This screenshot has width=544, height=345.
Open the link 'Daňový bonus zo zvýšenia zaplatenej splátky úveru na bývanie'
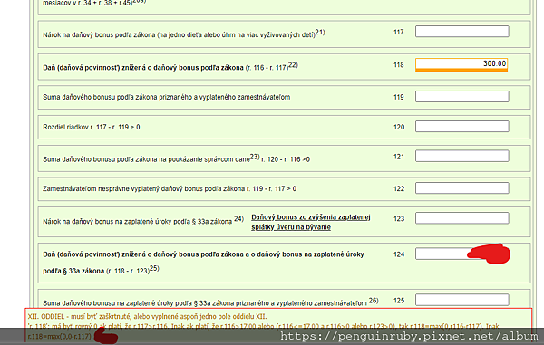tap(310, 222)
